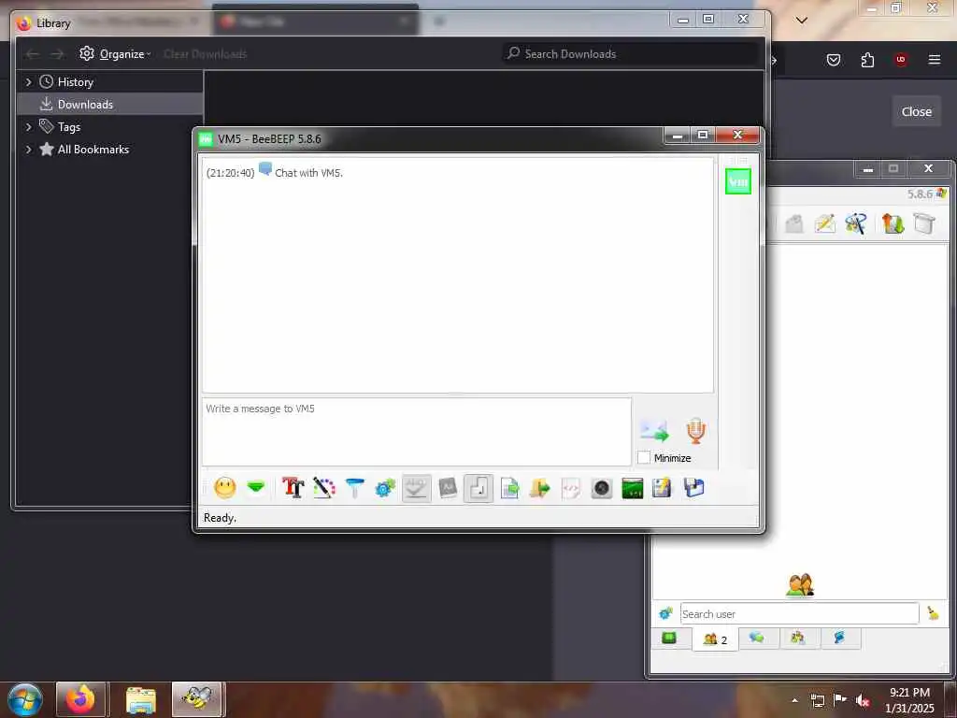Open the blue pin tab in BeeBEEP

(x=839, y=638)
